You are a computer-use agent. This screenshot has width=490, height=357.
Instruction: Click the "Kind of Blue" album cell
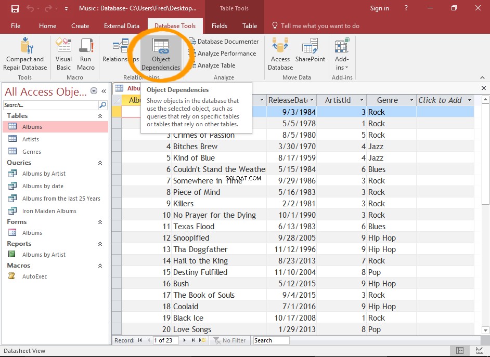tap(218, 158)
